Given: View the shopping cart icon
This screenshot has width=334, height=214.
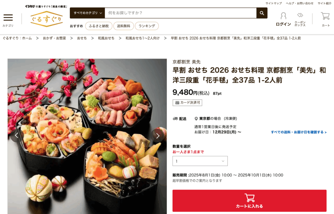Looking at the screenshot, I should [325, 16].
